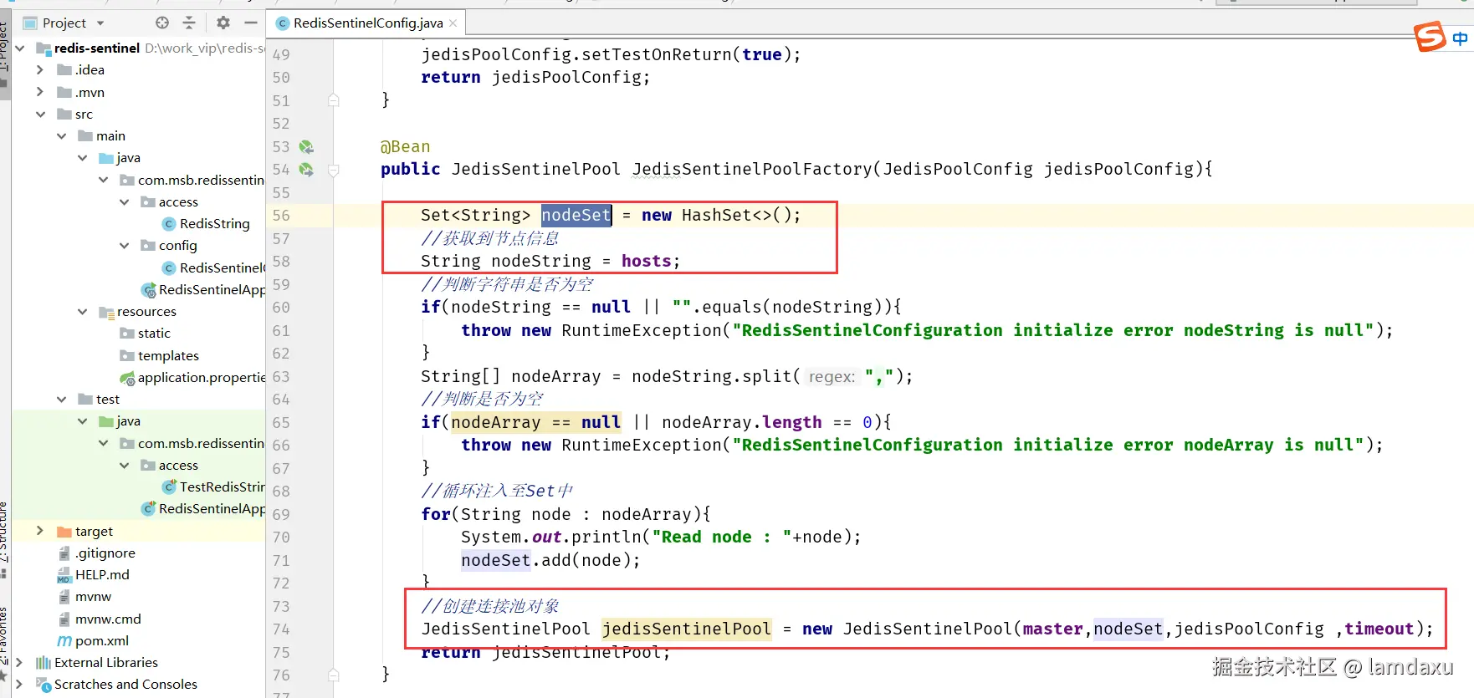Click the fold marker at line 54
This screenshot has width=1474, height=698.
pyautogui.click(x=334, y=170)
